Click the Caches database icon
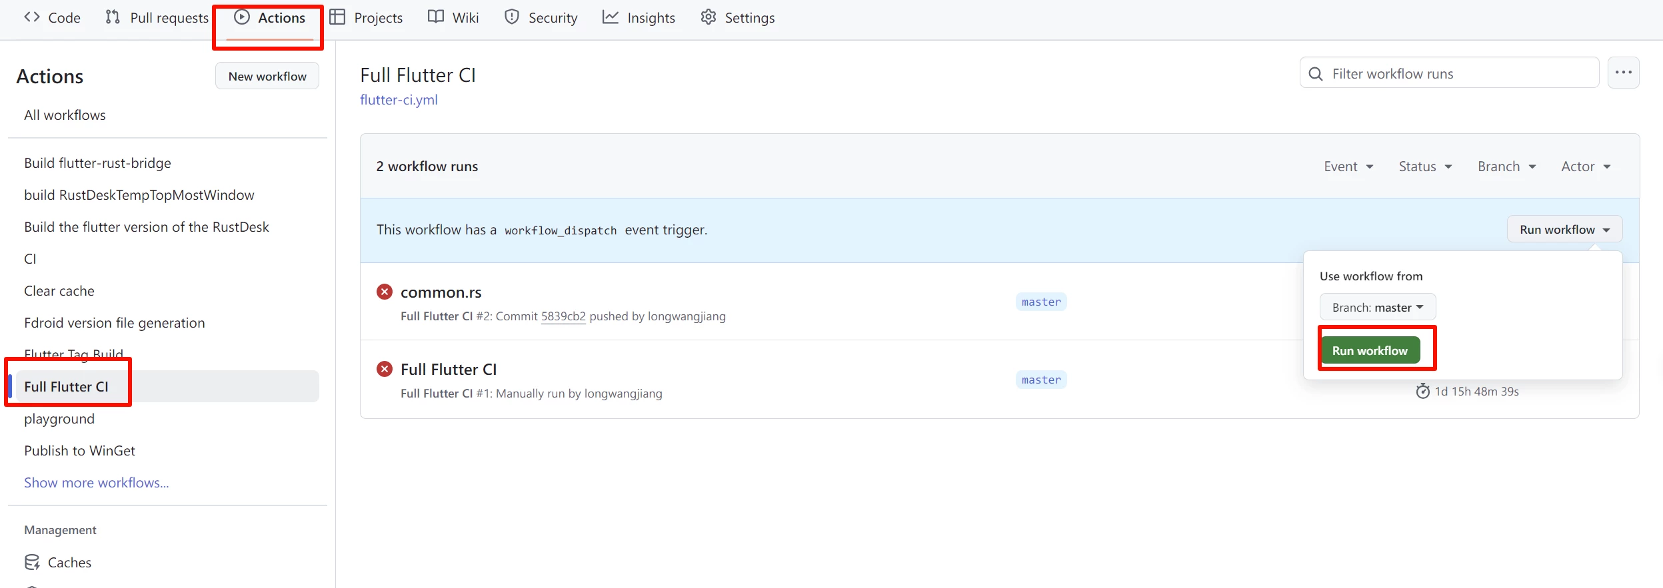The width and height of the screenshot is (1663, 588). pos(32,562)
